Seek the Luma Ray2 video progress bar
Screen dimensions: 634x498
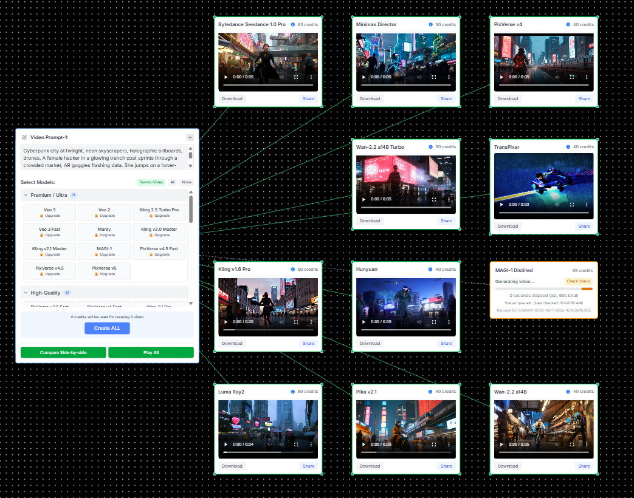[268, 452]
